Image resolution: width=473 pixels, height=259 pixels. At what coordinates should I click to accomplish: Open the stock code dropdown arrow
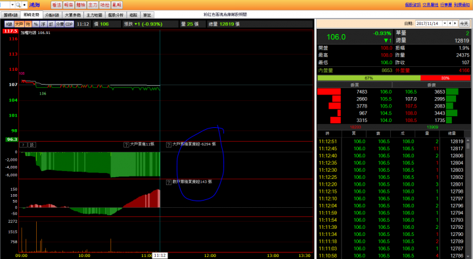12,5
